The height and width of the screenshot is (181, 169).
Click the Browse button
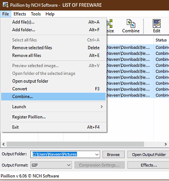click(113, 154)
